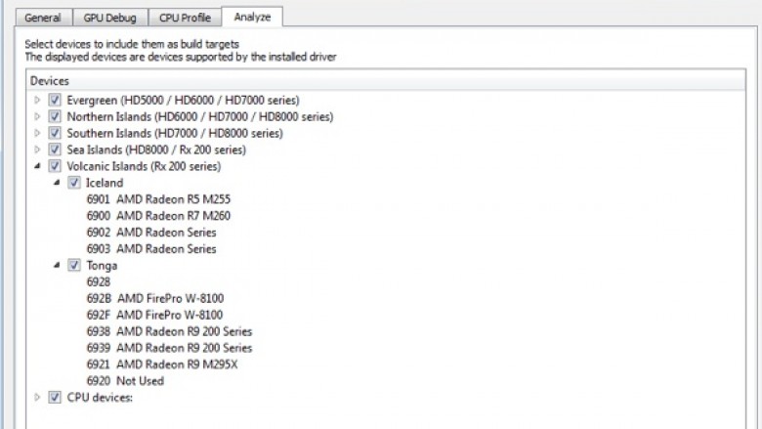Expand the Northern Islands node
762x429 pixels.
click(37, 116)
